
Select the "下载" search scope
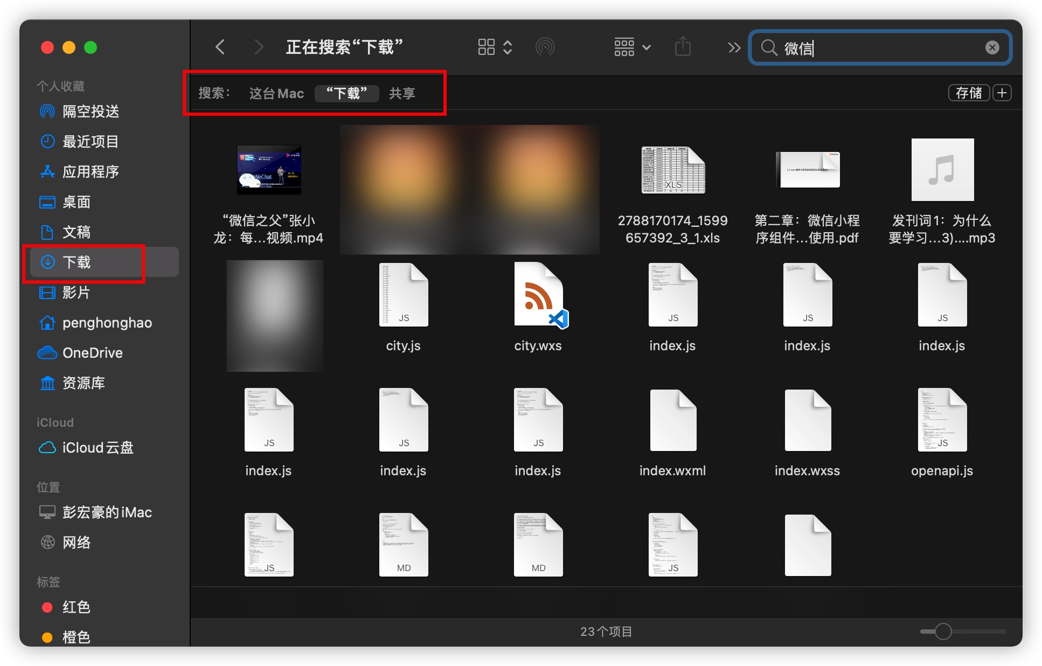coord(346,93)
